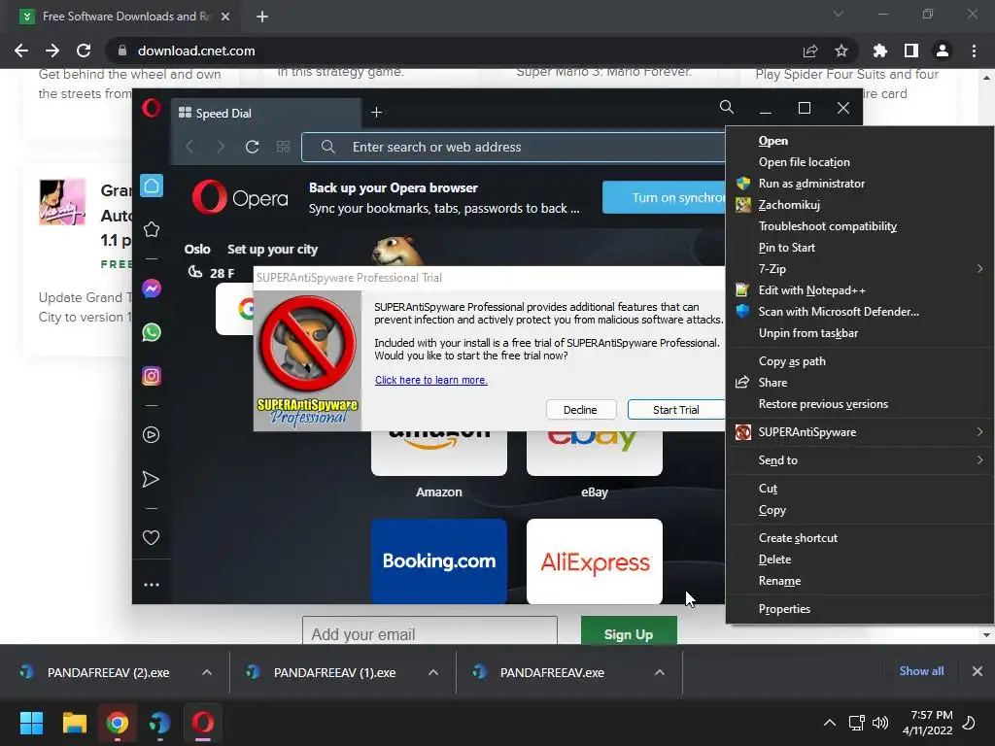Image resolution: width=995 pixels, height=746 pixels.
Task: Reload the Chrome page
Action: (84, 51)
